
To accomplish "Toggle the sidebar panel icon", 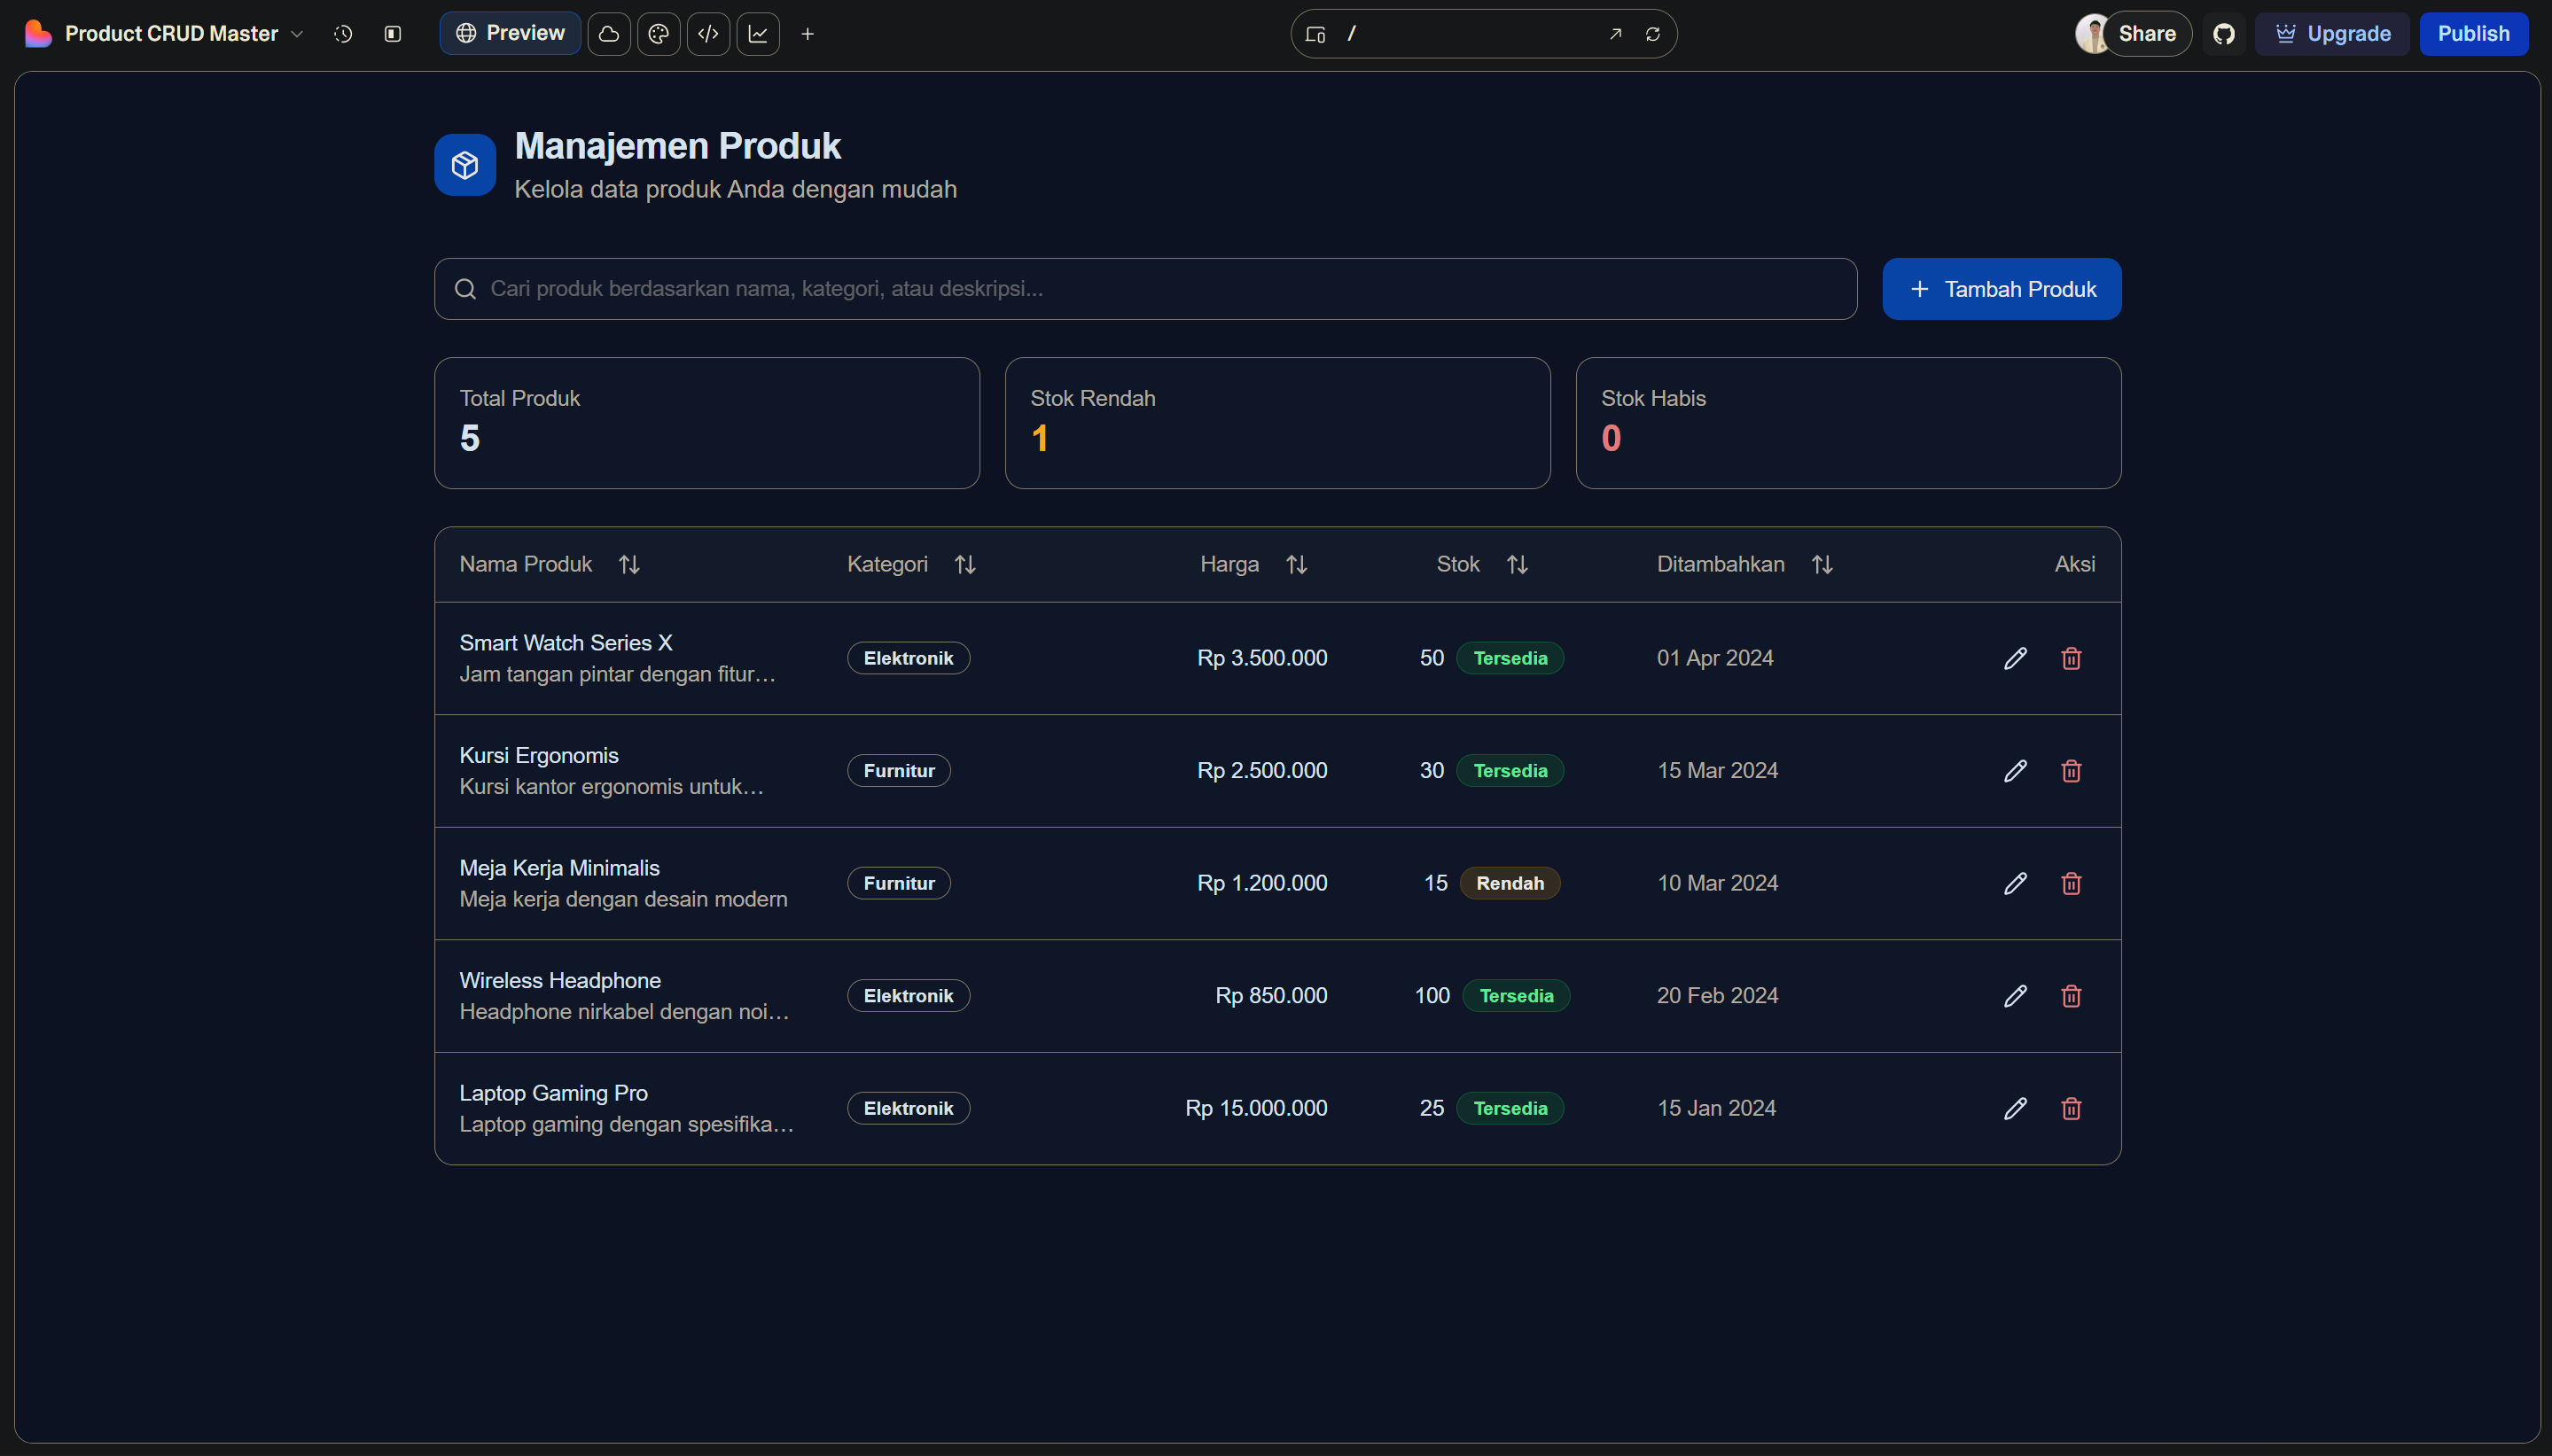I will click(x=393, y=34).
